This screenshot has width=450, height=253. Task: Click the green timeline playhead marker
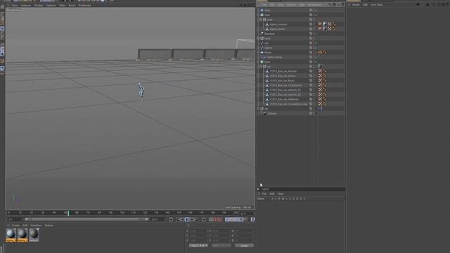click(68, 213)
